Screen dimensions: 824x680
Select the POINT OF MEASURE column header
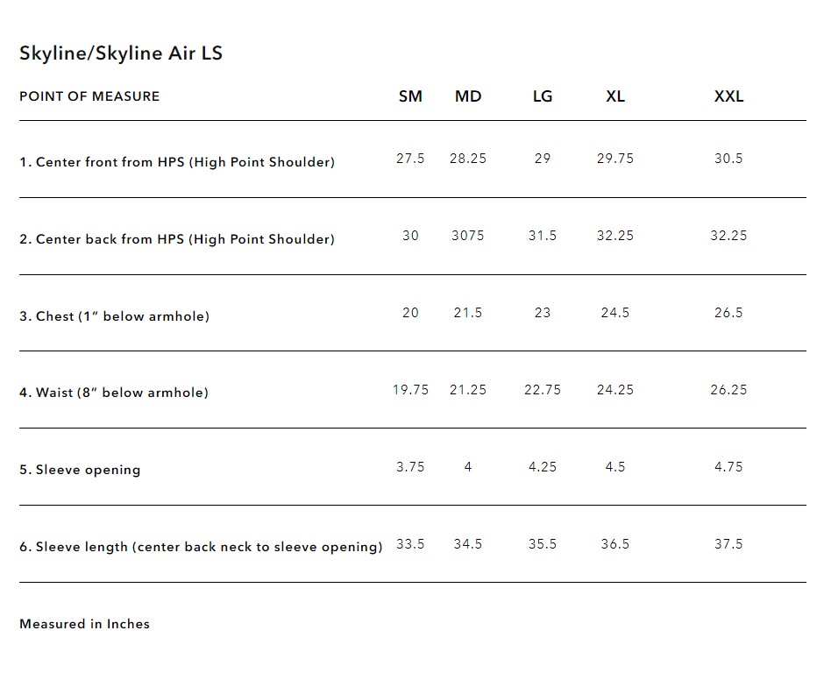pos(89,96)
